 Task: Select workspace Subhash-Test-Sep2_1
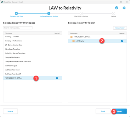click(x=32, y=74)
